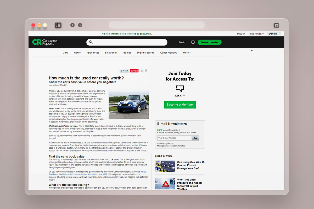Open the Take Action dropdown

(256, 33)
